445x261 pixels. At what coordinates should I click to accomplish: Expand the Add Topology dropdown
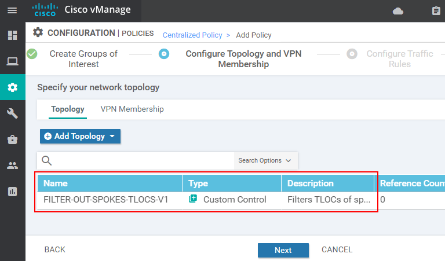pyautogui.click(x=80, y=137)
